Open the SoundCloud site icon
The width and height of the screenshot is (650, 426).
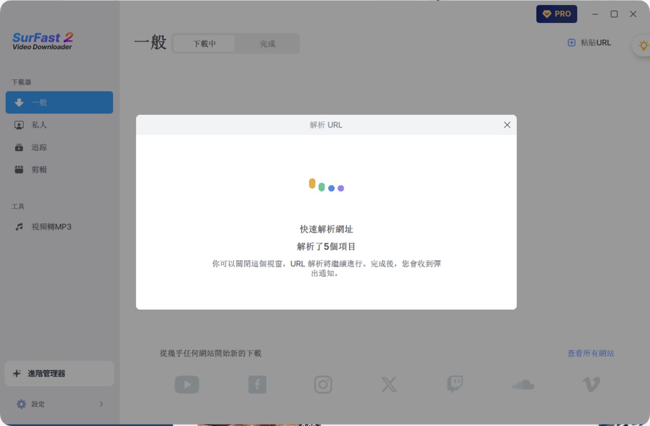[523, 384]
